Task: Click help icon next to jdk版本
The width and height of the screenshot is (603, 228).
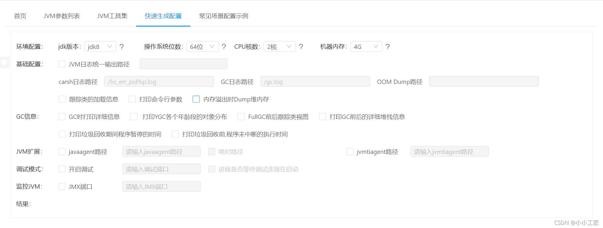Action: coord(122,47)
